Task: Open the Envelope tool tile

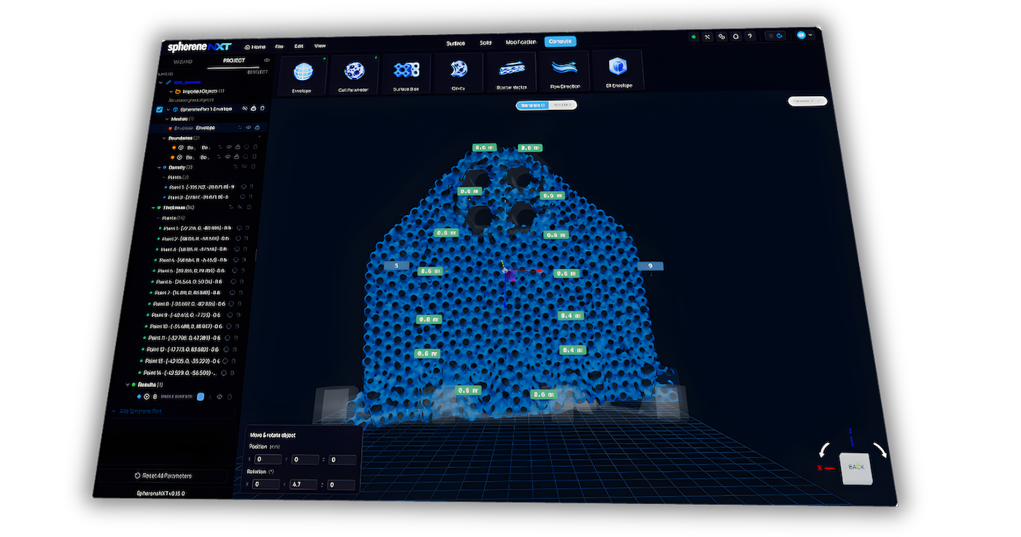Action: 301,74
